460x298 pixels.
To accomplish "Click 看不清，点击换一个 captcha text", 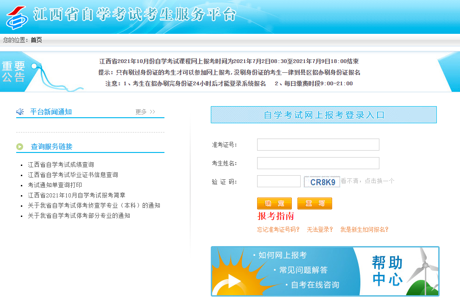I will point(368,181).
